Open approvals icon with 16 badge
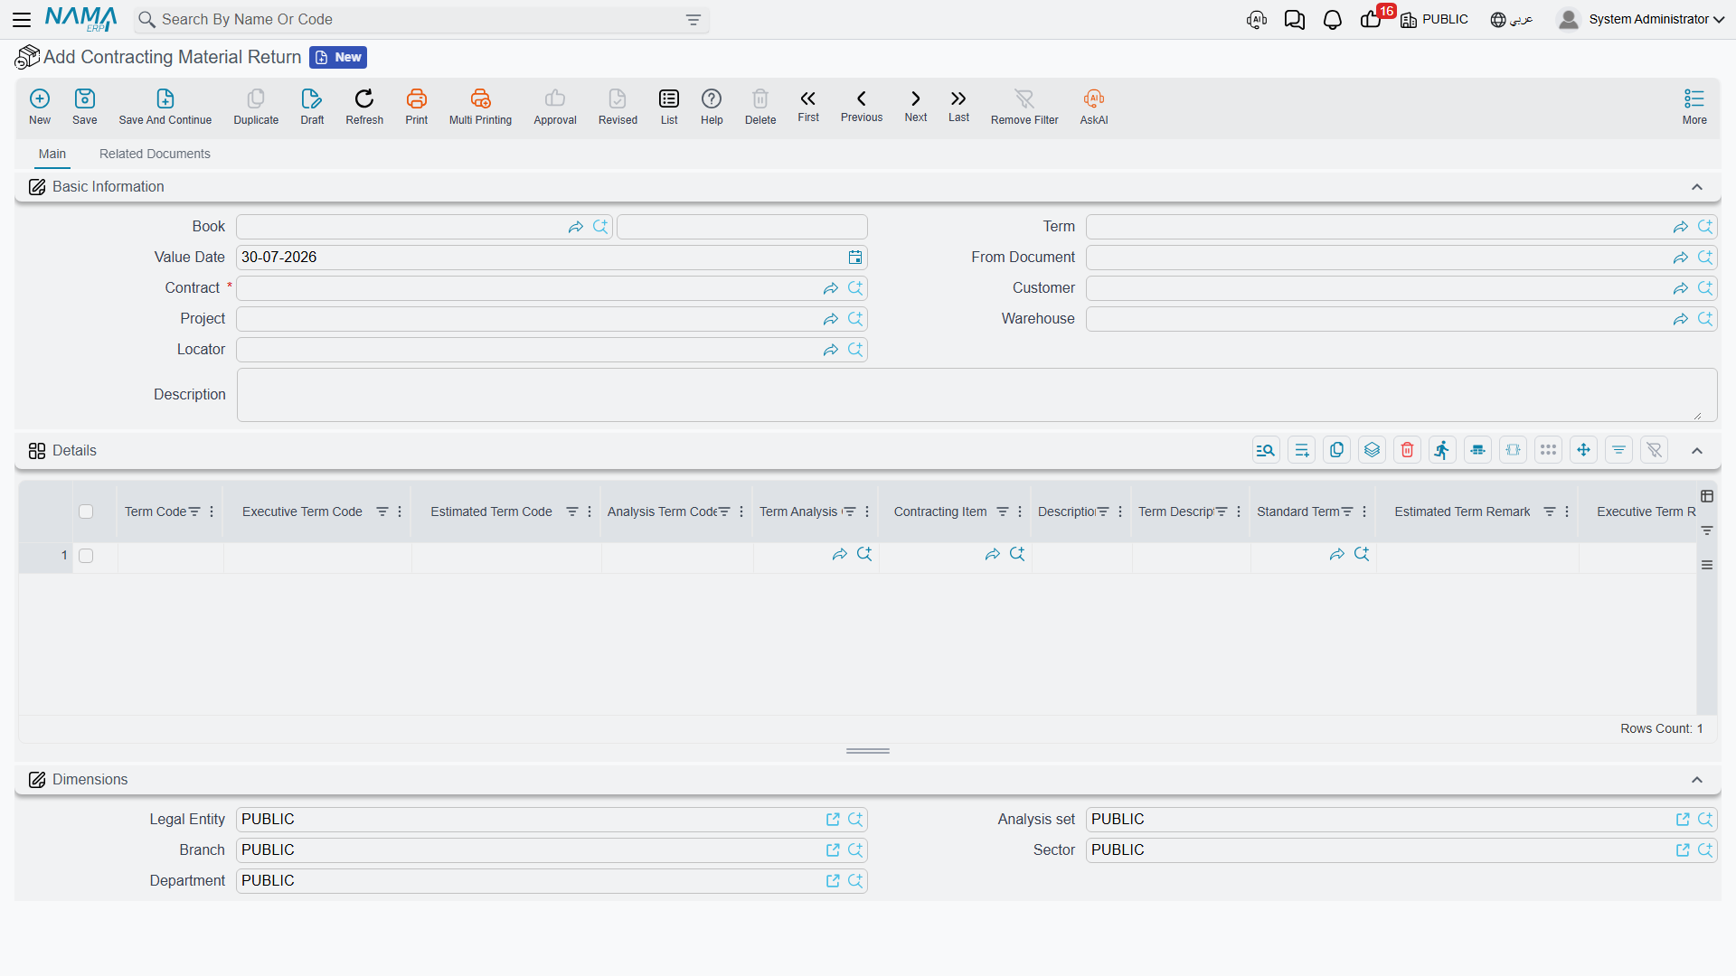The width and height of the screenshot is (1736, 976). point(1373,18)
